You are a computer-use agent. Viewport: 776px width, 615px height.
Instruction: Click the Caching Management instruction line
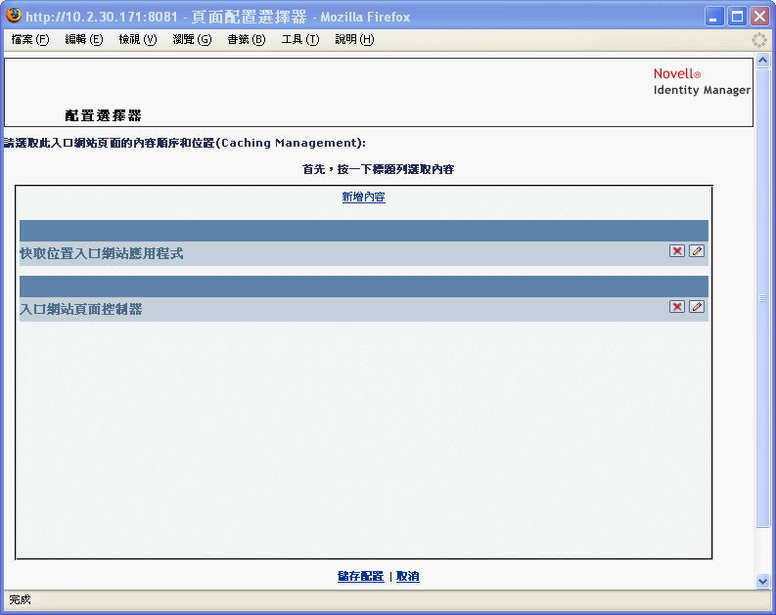coord(185,143)
